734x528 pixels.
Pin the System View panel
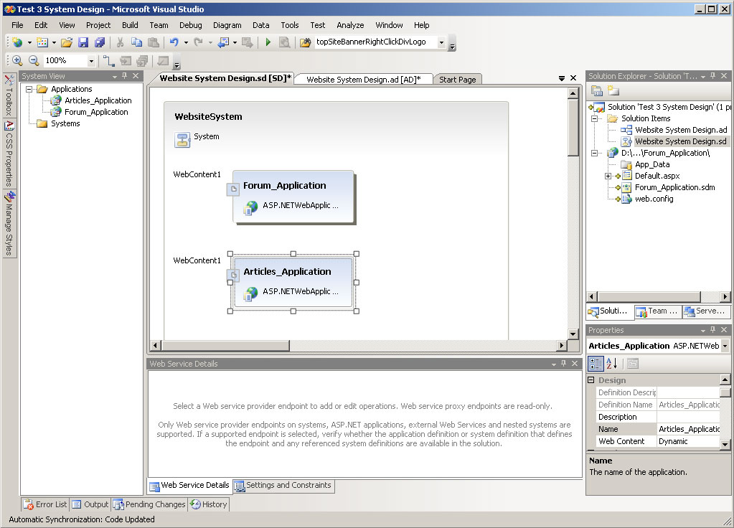click(125, 76)
